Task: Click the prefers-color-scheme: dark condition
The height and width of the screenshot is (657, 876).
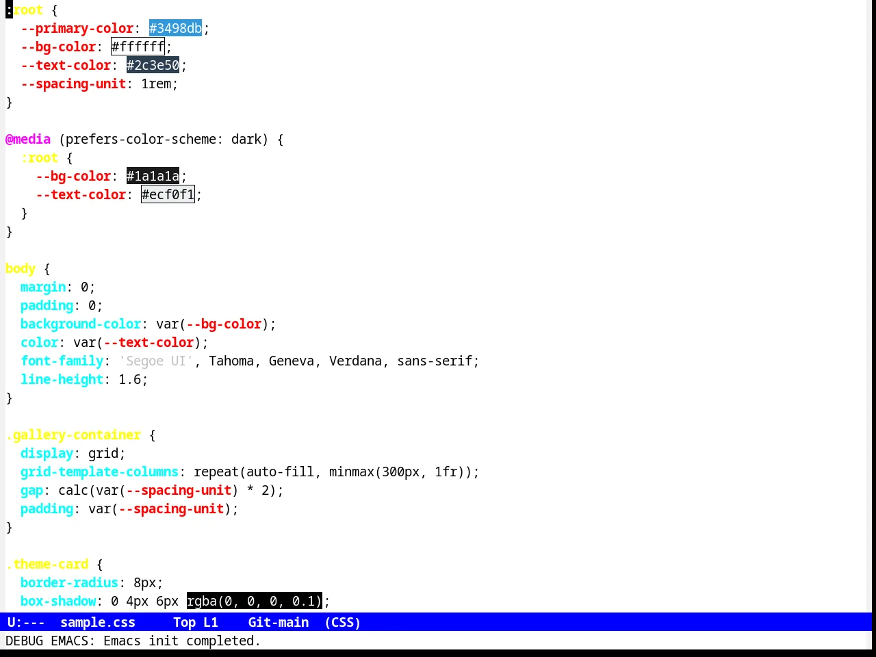Action: (x=164, y=139)
